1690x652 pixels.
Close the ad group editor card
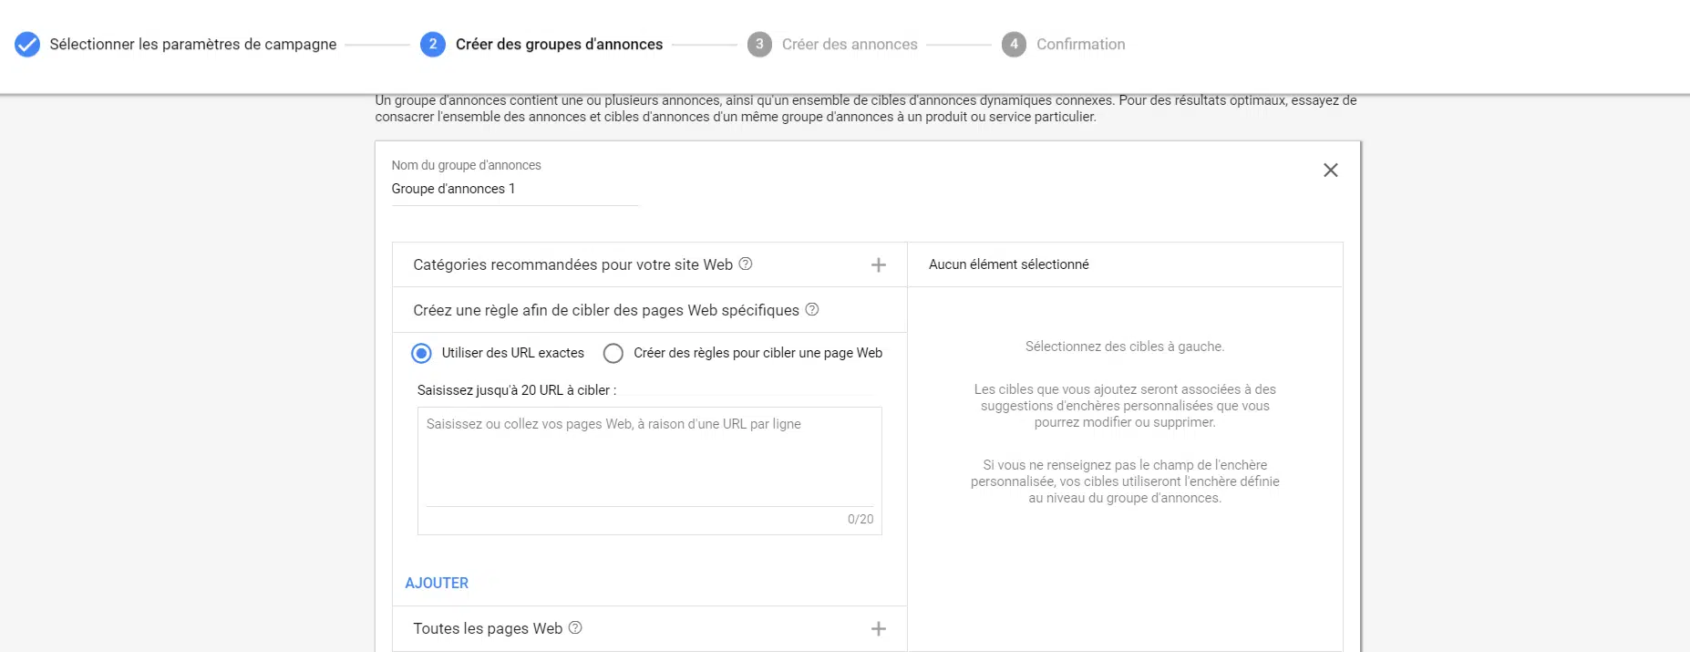click(1330, 171)
